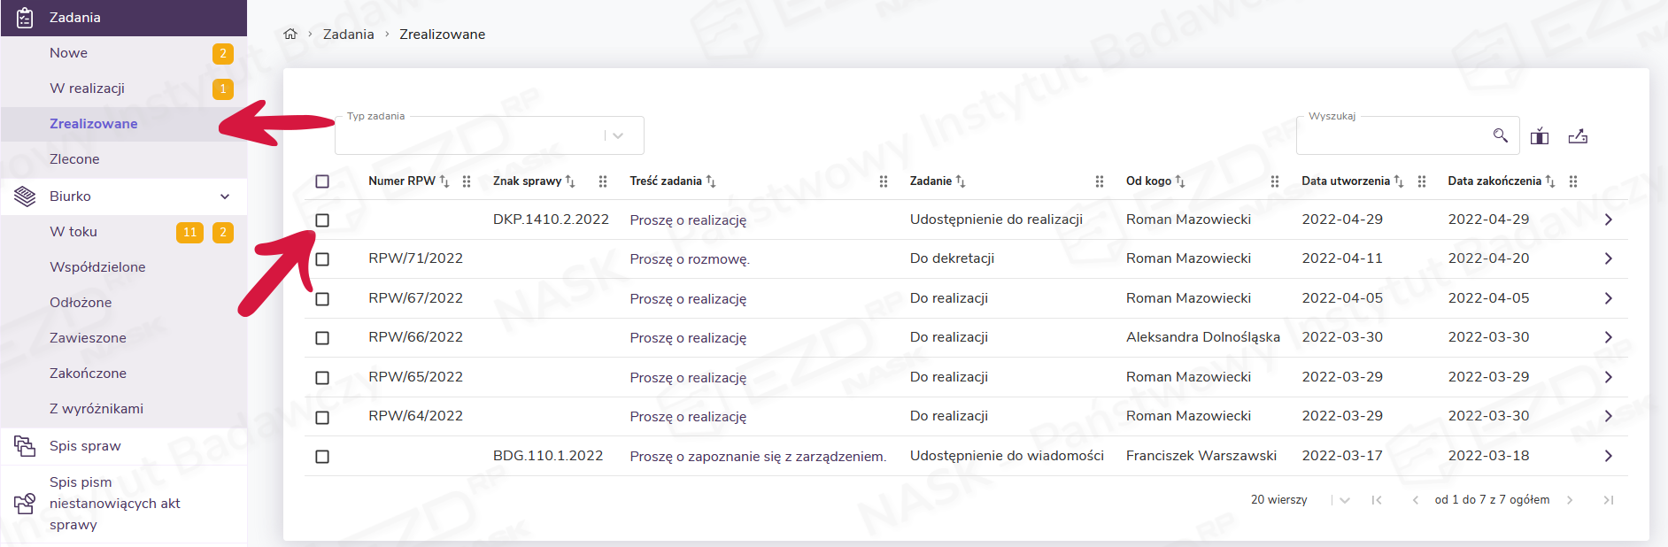Click the home icon in breadcrumb

point(290,35)
